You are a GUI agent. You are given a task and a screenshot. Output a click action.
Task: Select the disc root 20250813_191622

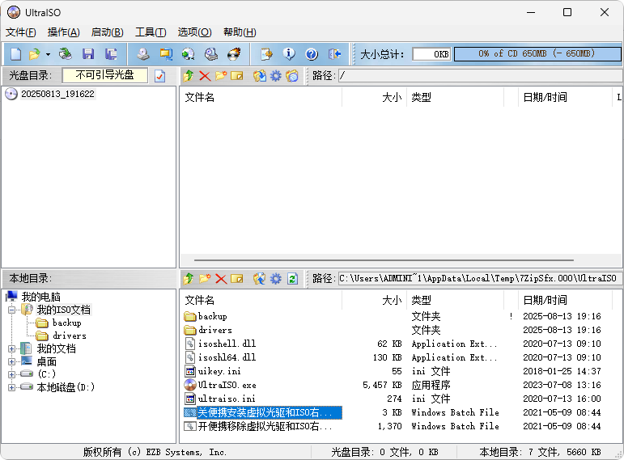[x=57, y=94]
